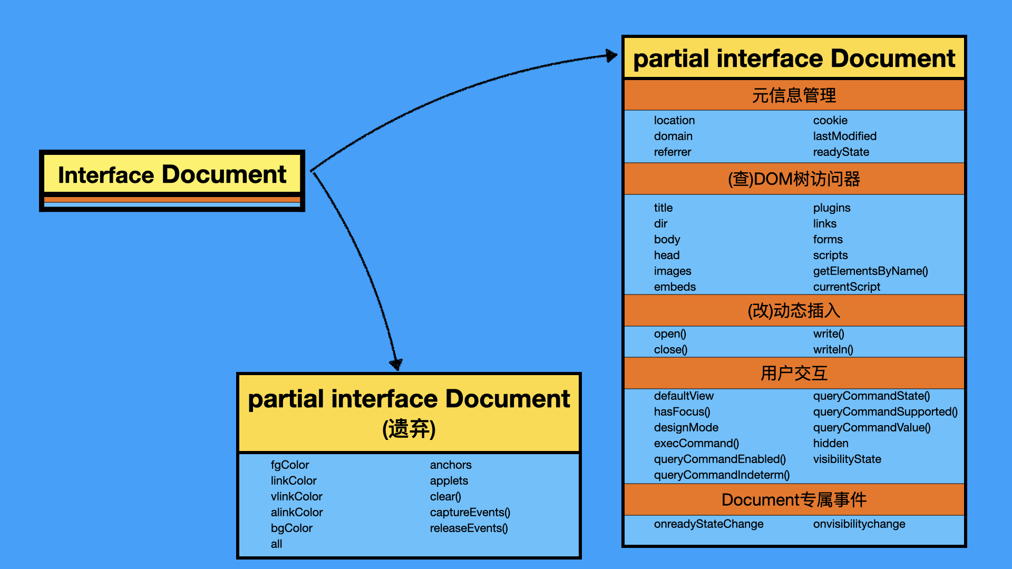Select the partial interface Document header on right
The width and height of the screenshot is (1012, 569).
[793, 58]
